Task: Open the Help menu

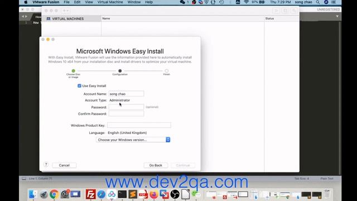Action: point(149,2)
